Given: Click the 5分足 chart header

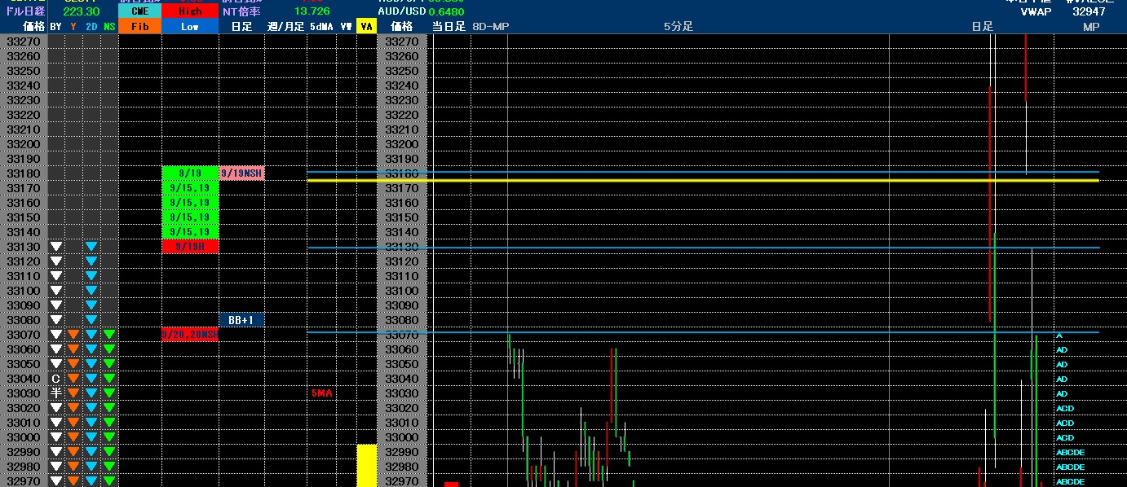Looking at the screenshot, I should tap(678, 26).
